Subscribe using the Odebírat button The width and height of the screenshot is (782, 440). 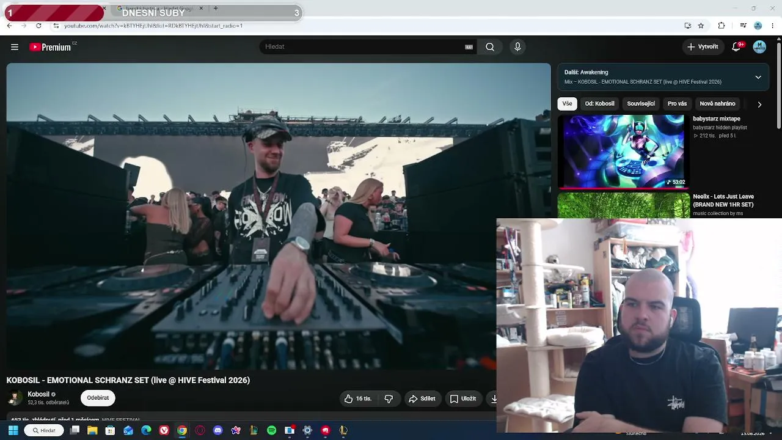click(98, 398)
